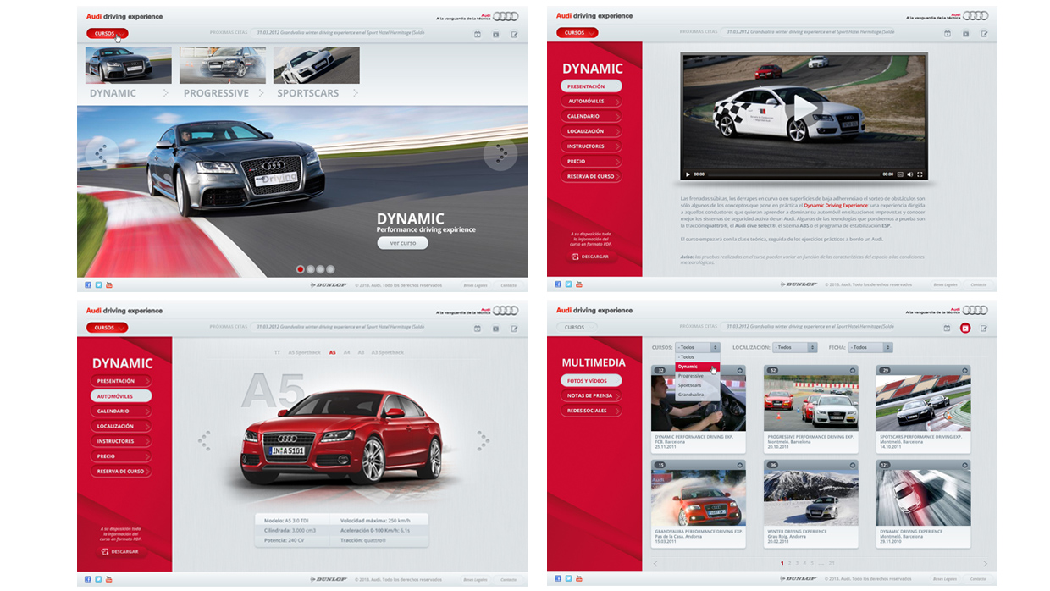Click YouTube icon on the home carousel screen
This screenshot has width=1050, height=591.
[x=108, y=285]
